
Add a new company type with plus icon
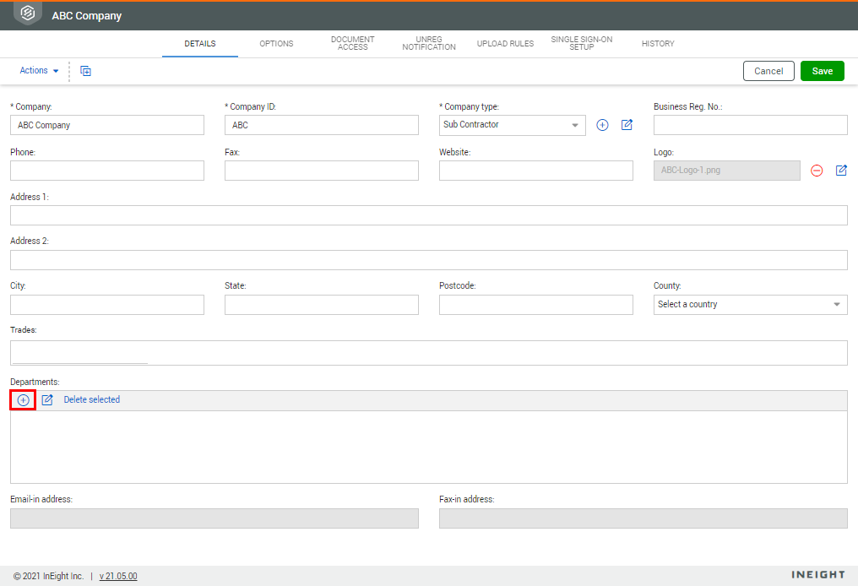point(602,125)
